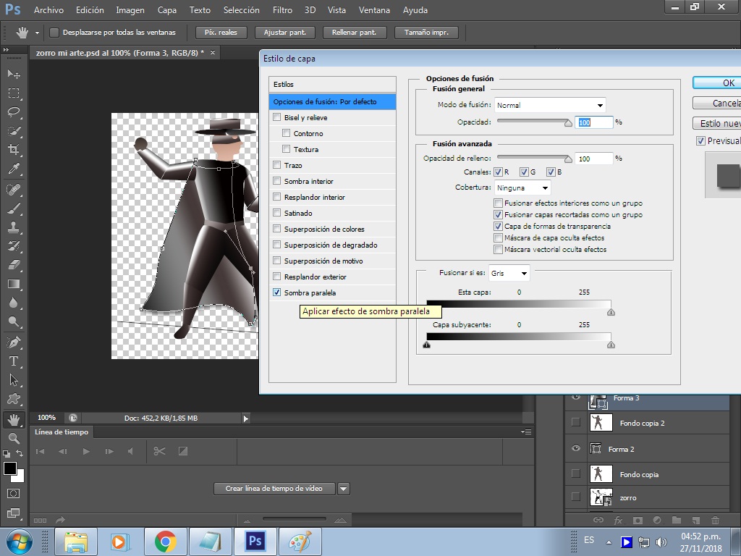This screenshot has height=556, width=741.
Task: Select the Zoom tool
Action: 14,438
